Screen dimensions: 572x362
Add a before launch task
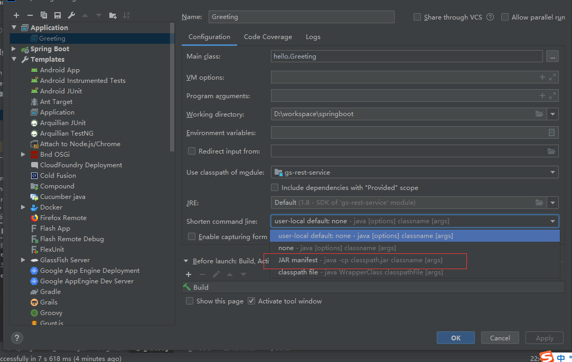(x=188, y=274)
